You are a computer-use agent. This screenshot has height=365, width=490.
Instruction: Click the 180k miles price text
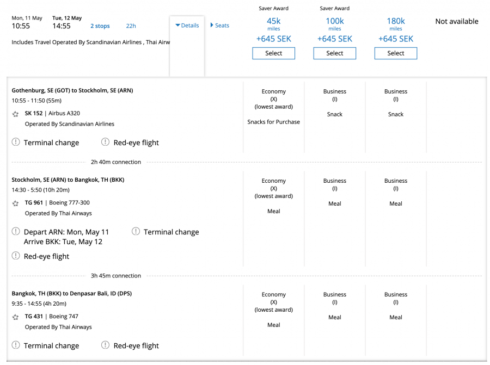point(395,22)
